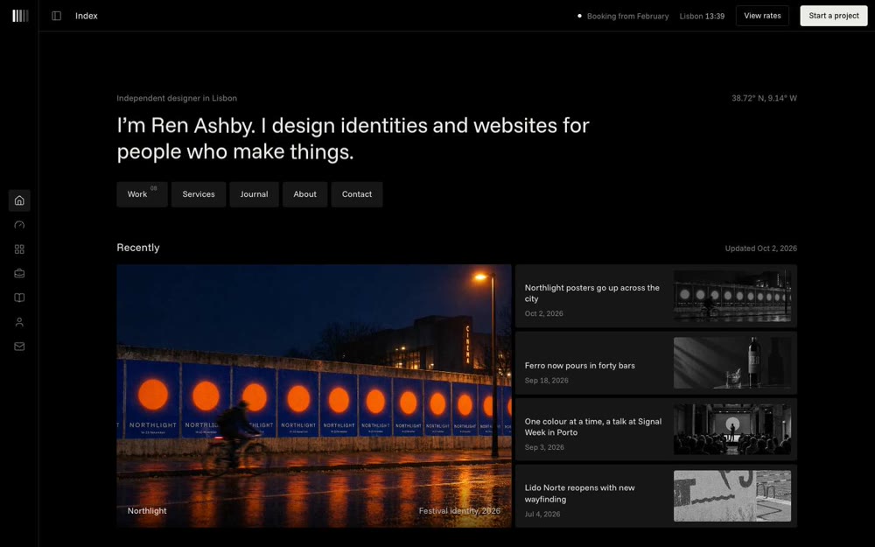Open the gauge icon in the sidebar
The width and height of the screenshot is (875, 547).
click(x=19, y=225)
